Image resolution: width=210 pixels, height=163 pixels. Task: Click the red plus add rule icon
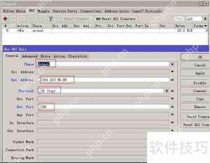[5, 18]
